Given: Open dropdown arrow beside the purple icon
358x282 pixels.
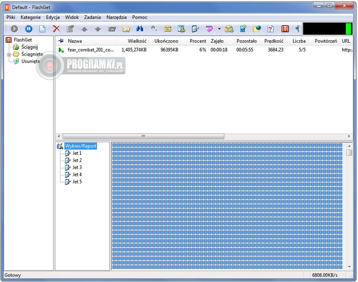Looking at the screenshot, I should click(219, 29).
